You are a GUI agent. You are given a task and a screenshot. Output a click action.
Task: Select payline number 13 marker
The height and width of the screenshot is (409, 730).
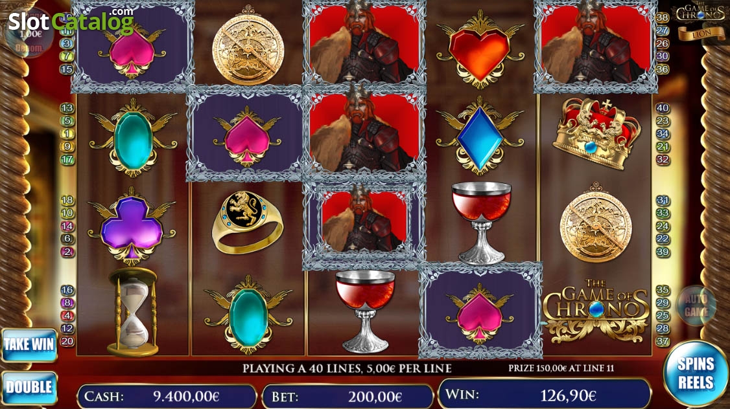coord(67,108)
